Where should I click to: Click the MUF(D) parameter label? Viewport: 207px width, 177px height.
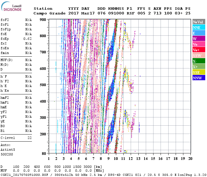pos(7,60)
